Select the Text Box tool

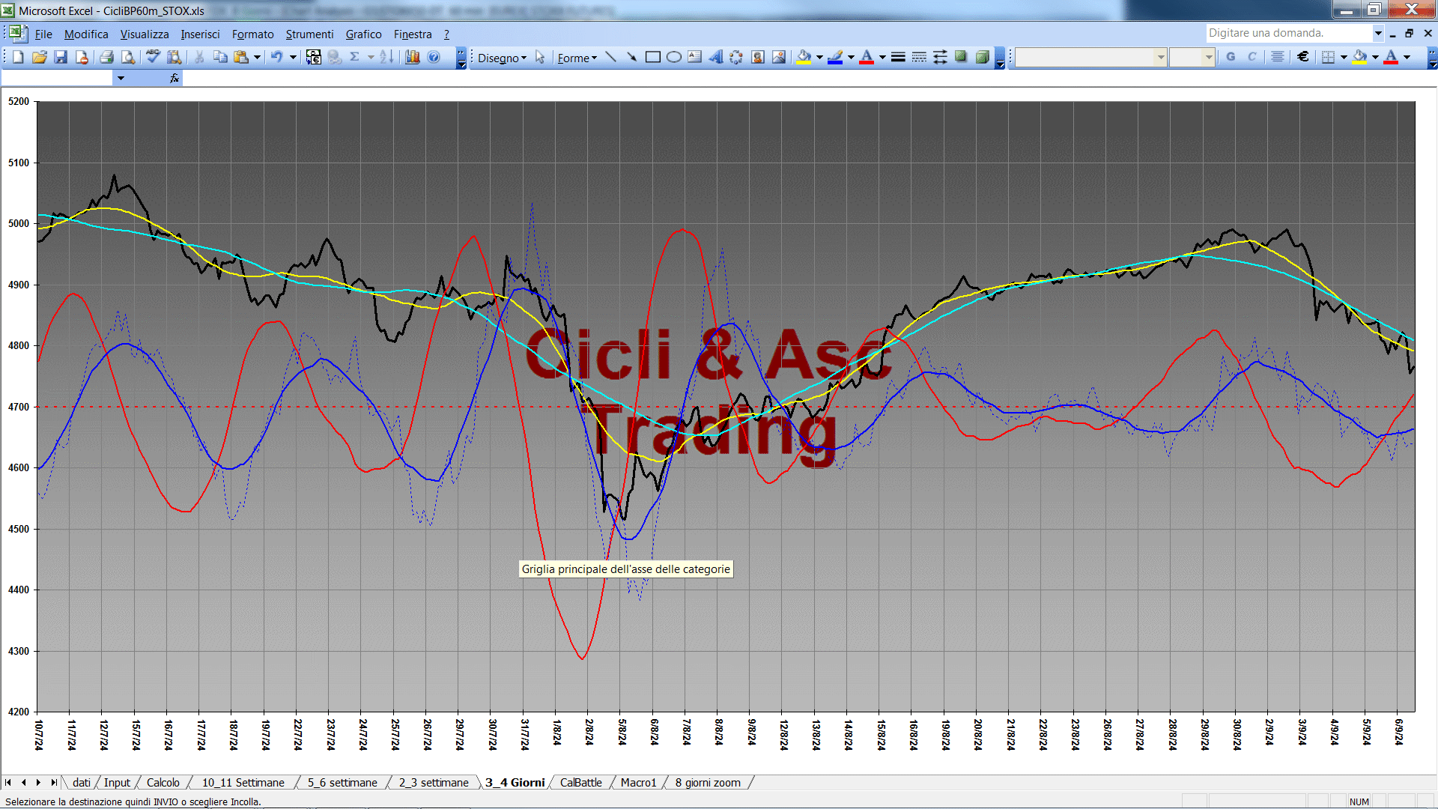(x=694, y=57)
